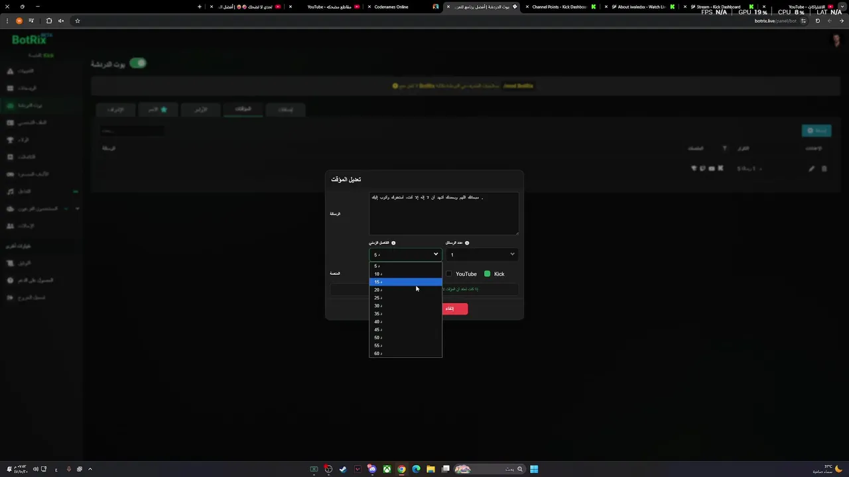849x477 pixels.
Task: Open Google Chrome from the taskbar
Action: pyautogui.click(x=401, y=469)
